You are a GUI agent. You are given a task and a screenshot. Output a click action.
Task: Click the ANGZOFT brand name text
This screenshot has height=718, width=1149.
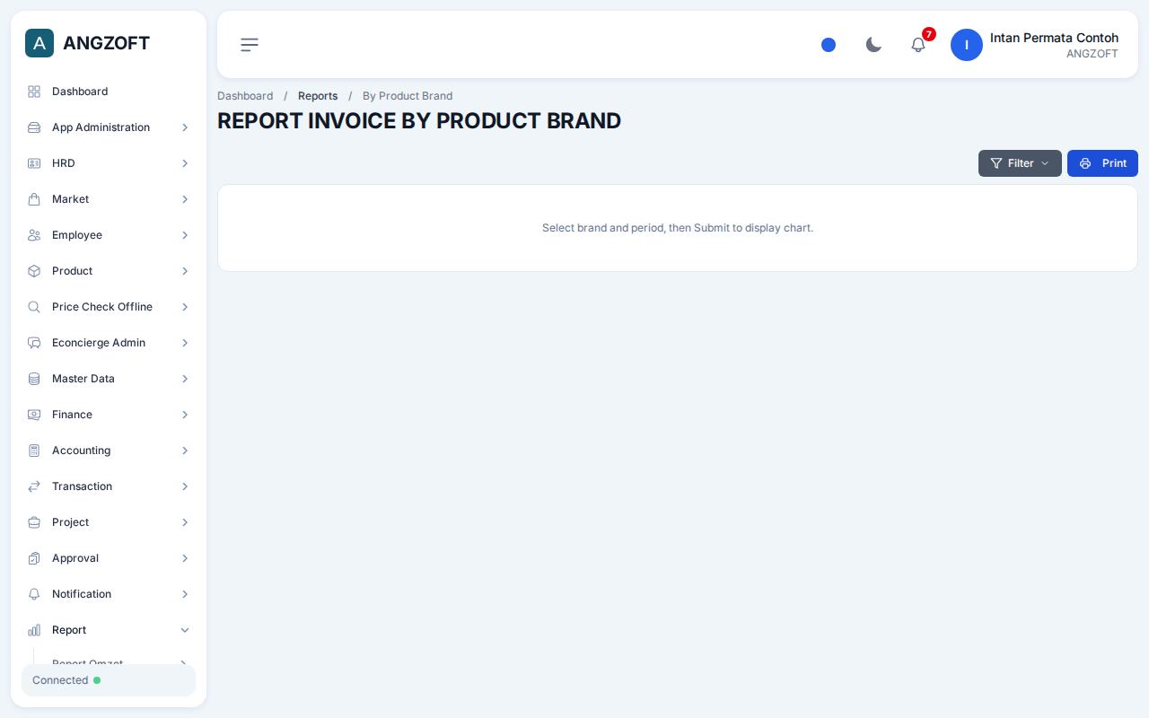coord(106,43)
